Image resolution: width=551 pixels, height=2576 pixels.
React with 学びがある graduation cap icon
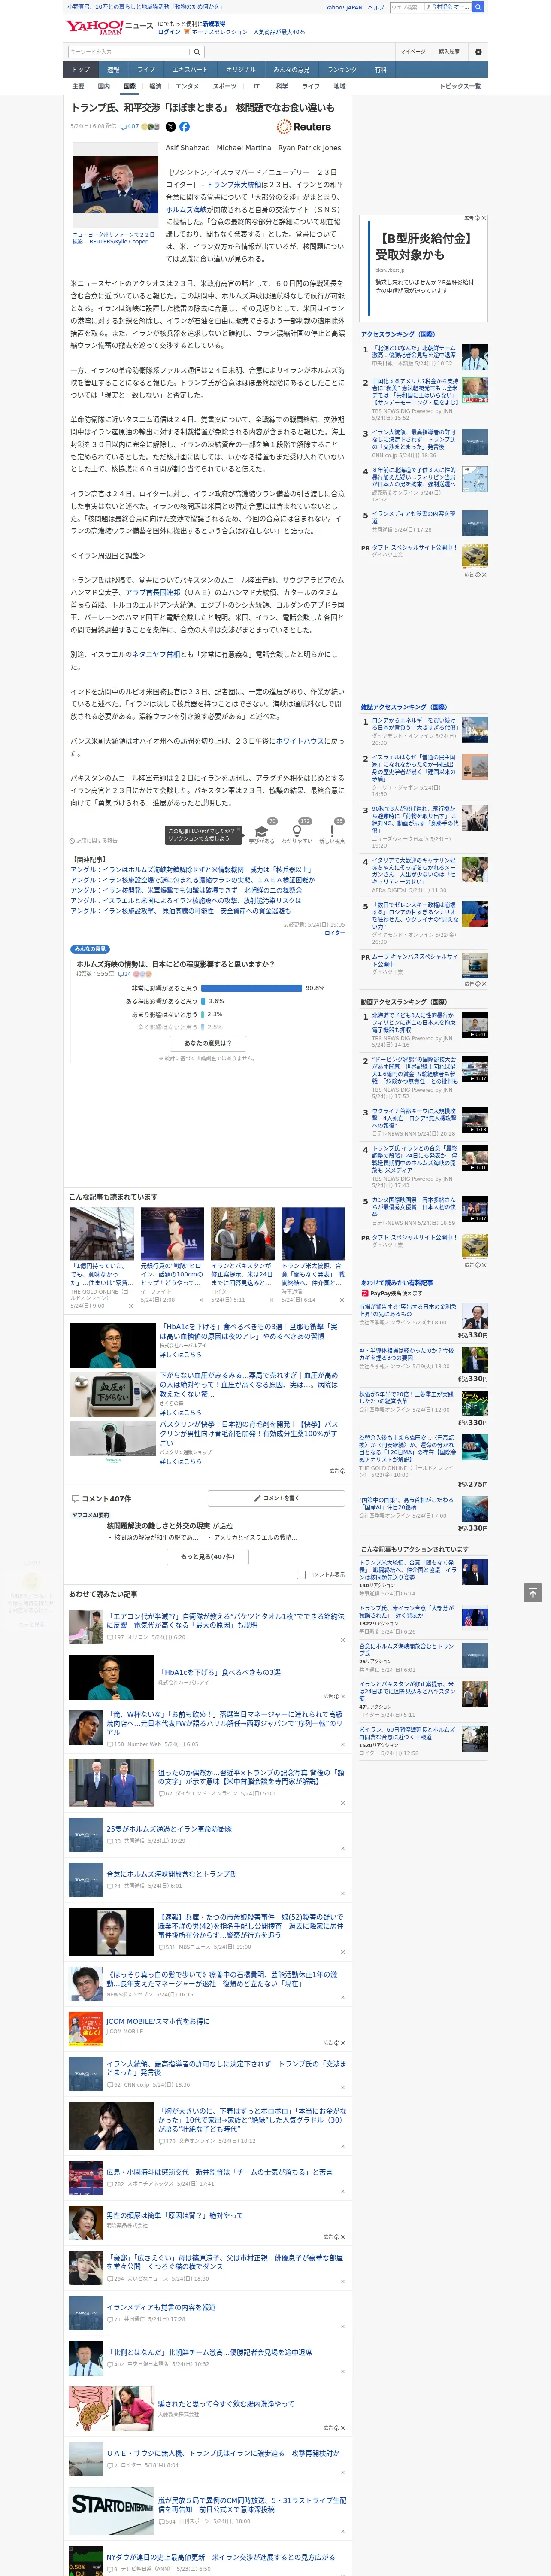(262, 832)
